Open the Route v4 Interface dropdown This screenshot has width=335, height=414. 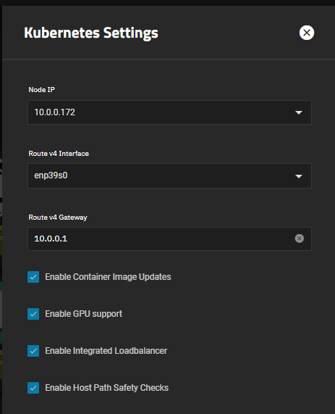coord(169,176)
